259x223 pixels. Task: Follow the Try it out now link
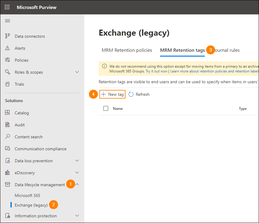pos(156,71)
